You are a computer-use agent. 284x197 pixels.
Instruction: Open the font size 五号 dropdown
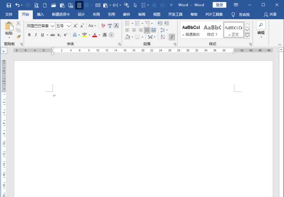(x=69, y=26)
